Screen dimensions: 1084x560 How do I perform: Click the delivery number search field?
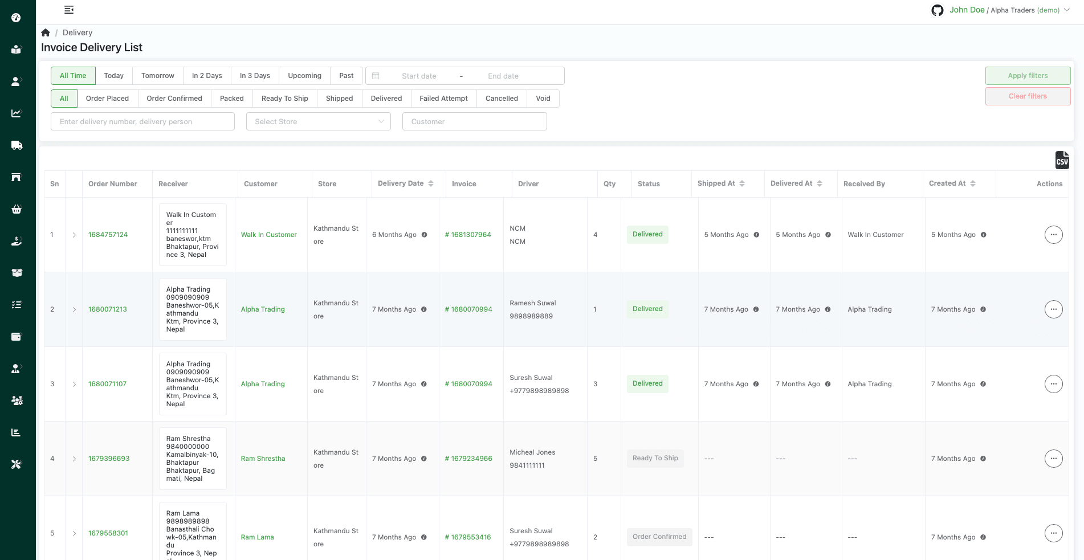[x=142, y=121]
